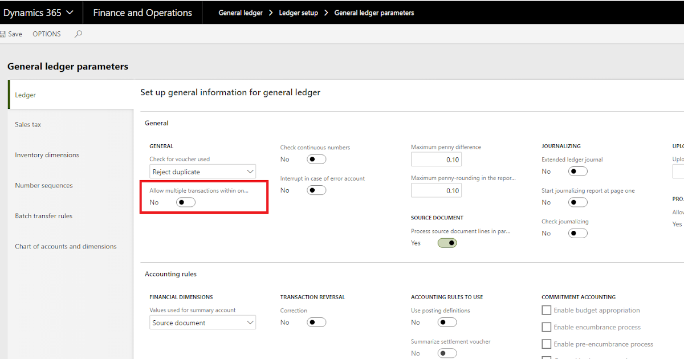684x359 pixels.
Task: Toggle Interrupt in case of error account
Action: (316, 190)
